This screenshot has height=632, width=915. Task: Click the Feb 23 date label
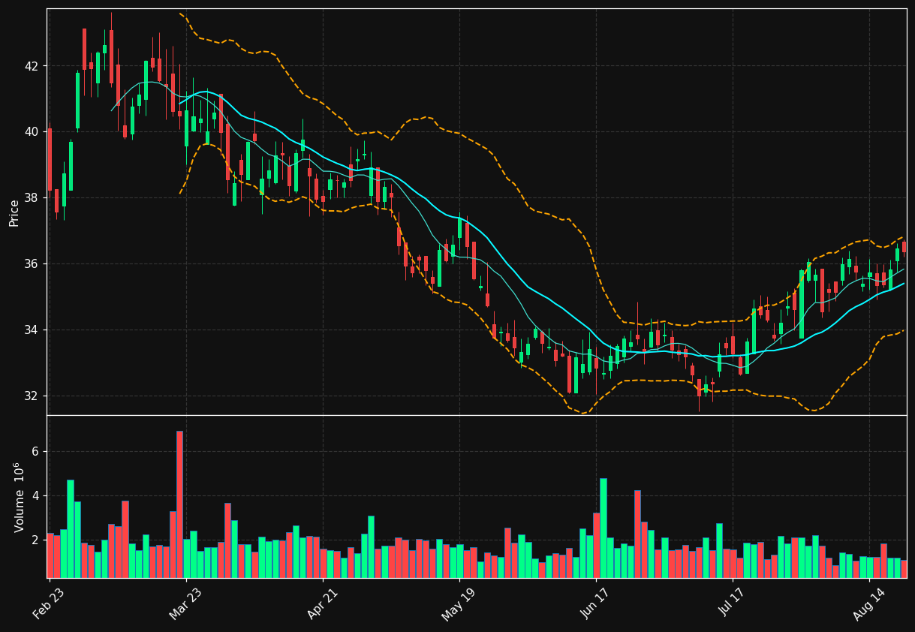48,604
